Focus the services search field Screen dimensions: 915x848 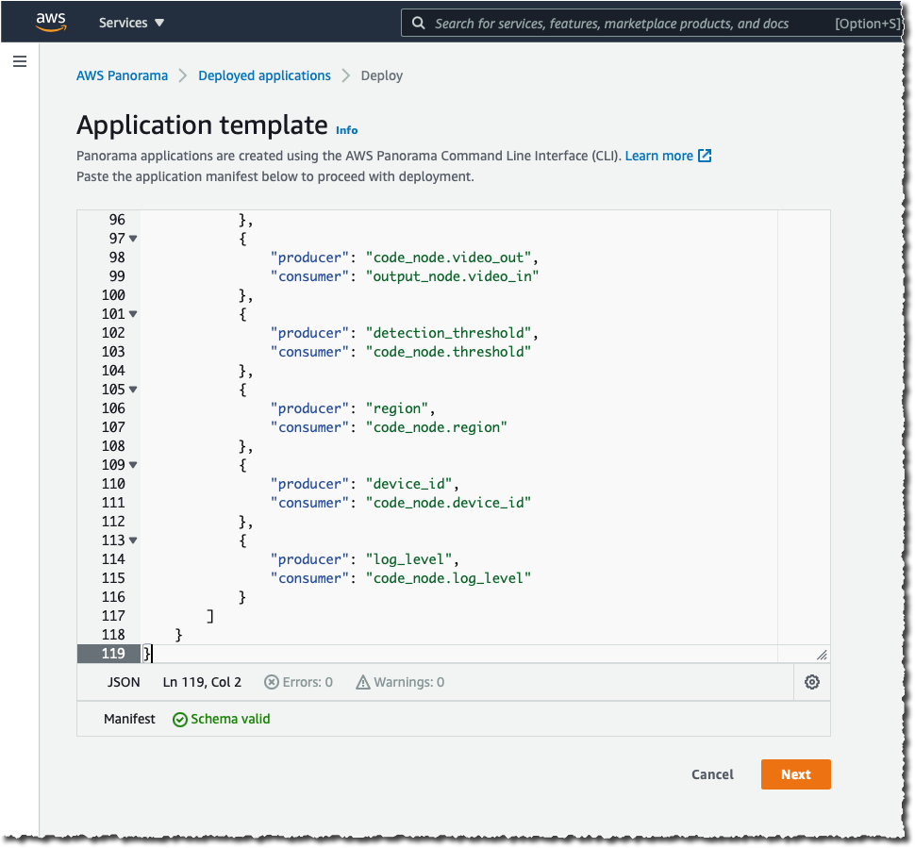[x=652, y=23]
